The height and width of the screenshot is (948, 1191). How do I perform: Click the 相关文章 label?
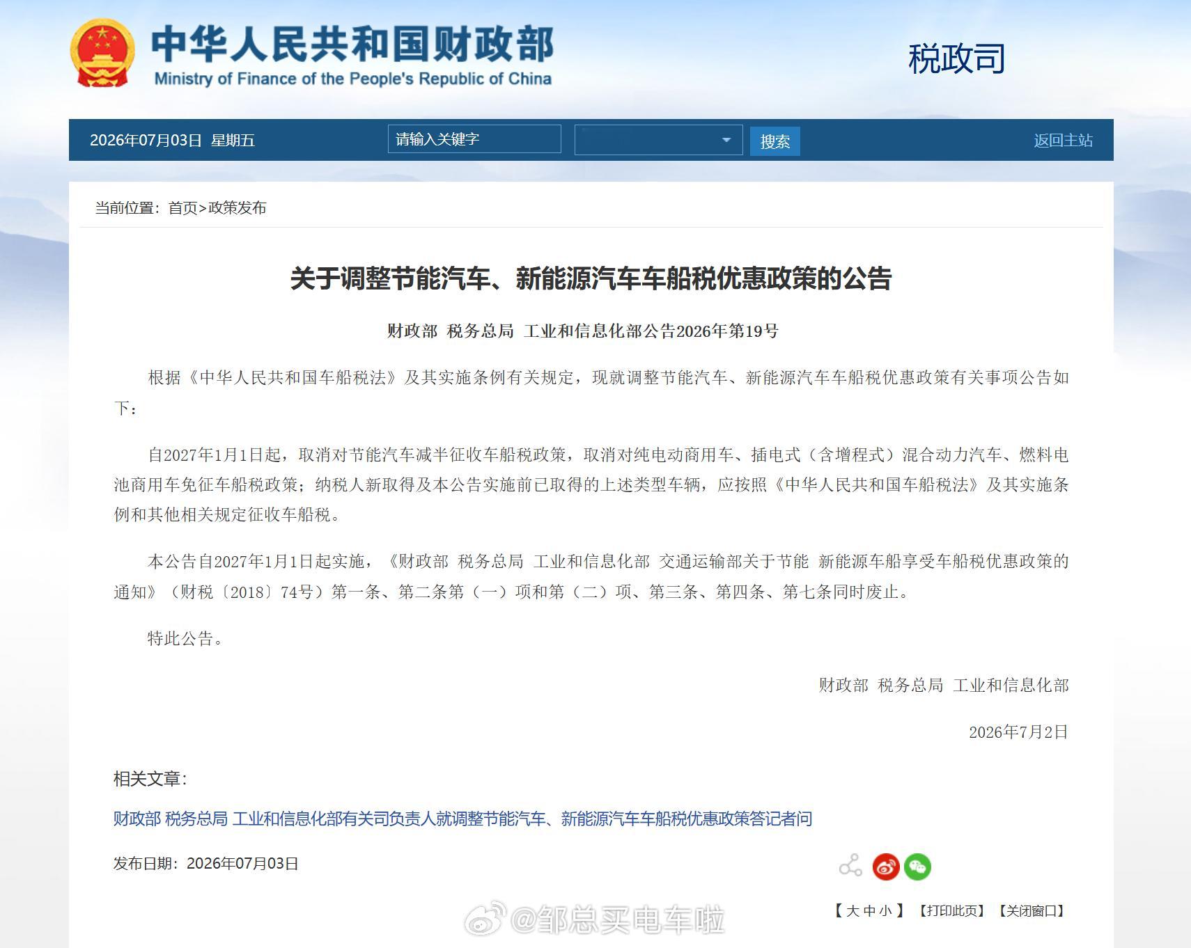[150, 779]
